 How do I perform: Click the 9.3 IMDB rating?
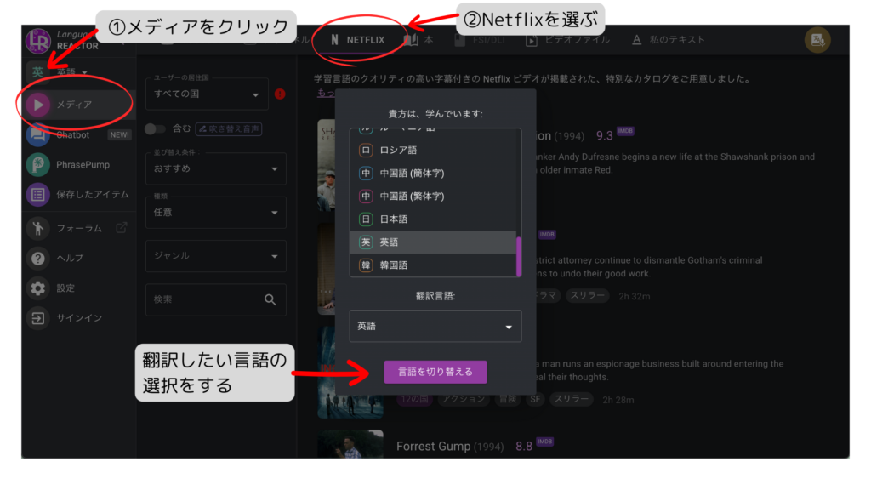(x=605, y=135)
